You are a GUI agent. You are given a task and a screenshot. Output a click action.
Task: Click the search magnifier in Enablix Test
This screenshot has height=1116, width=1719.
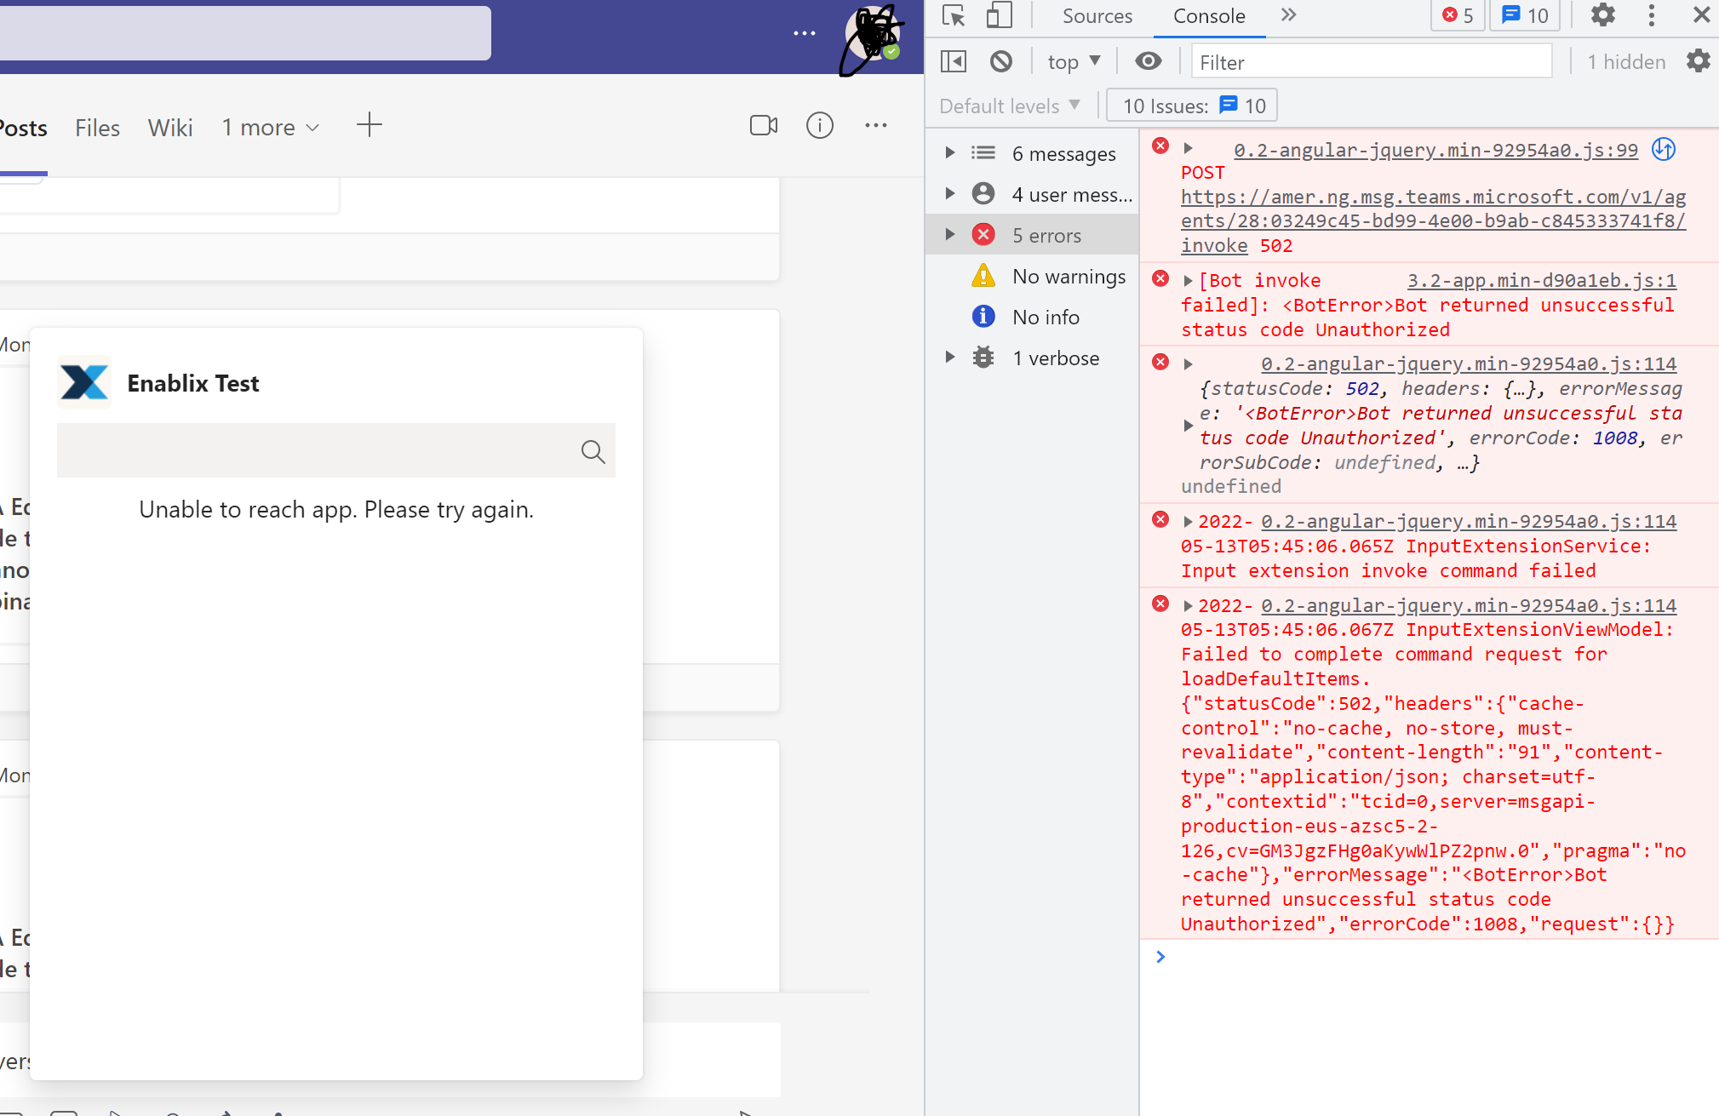[x=592, y=450]
